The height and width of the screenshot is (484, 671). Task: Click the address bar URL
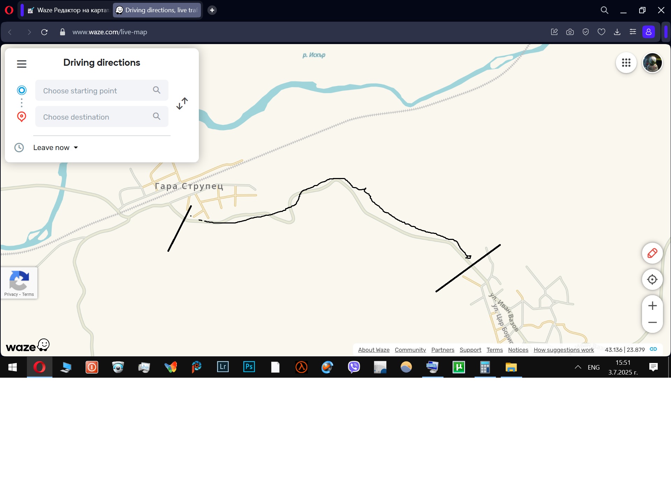click(x=110, y=32)
